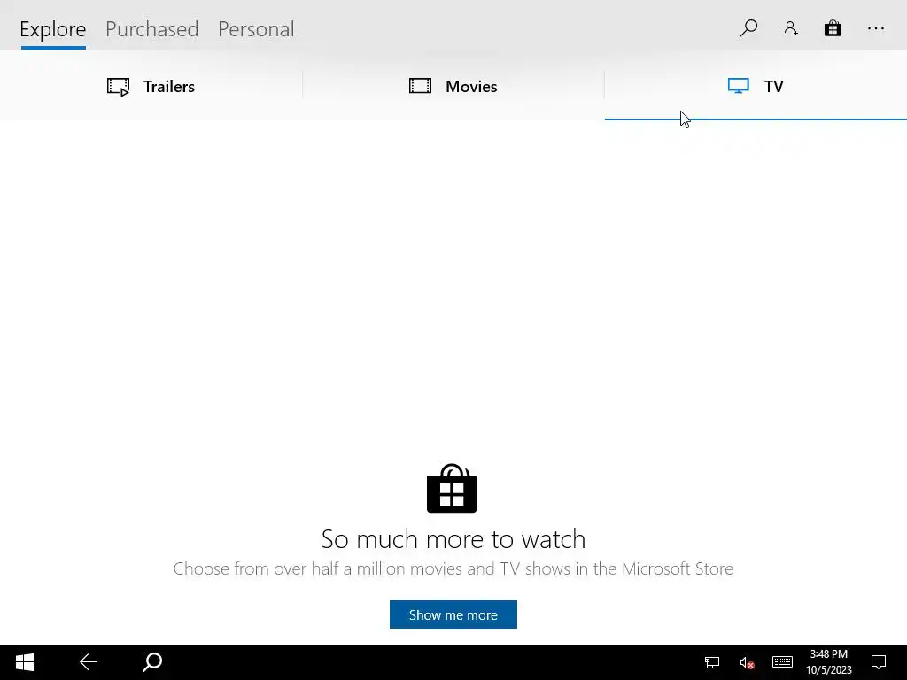Click the large Store bag logo

452,488
